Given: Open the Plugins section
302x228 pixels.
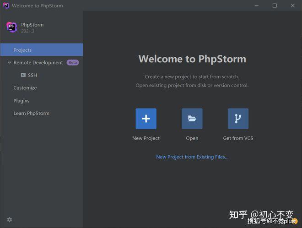Looking at the screenshot, I should (x=22, y=101).
